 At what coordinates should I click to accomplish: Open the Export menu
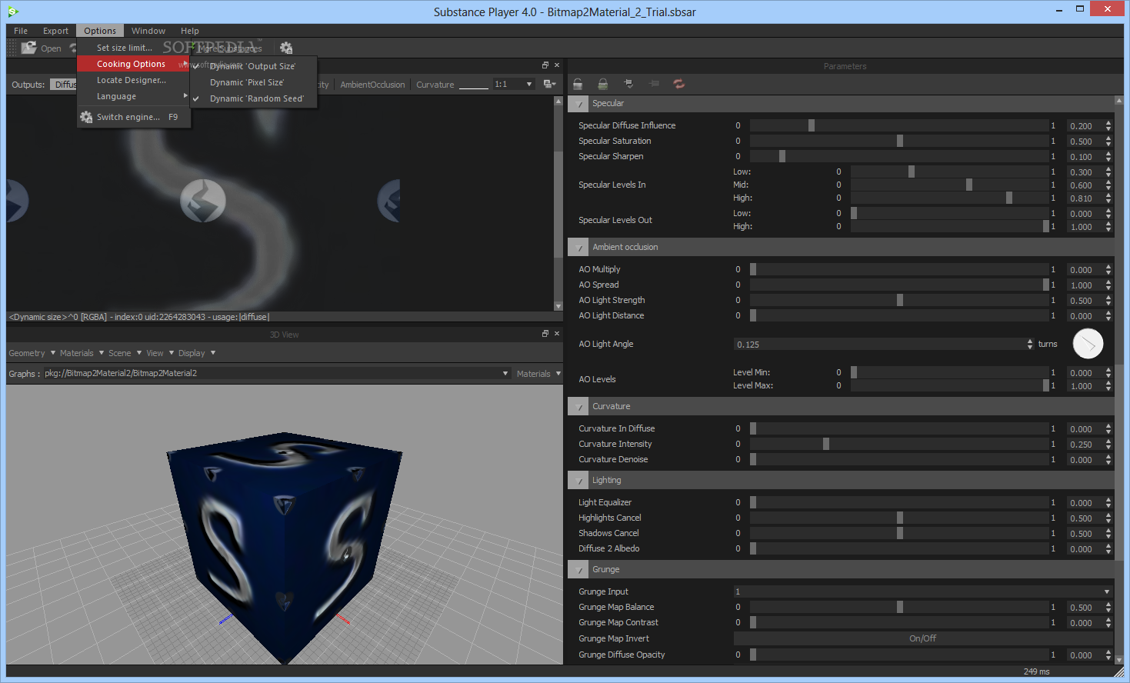tap(55, 31)
